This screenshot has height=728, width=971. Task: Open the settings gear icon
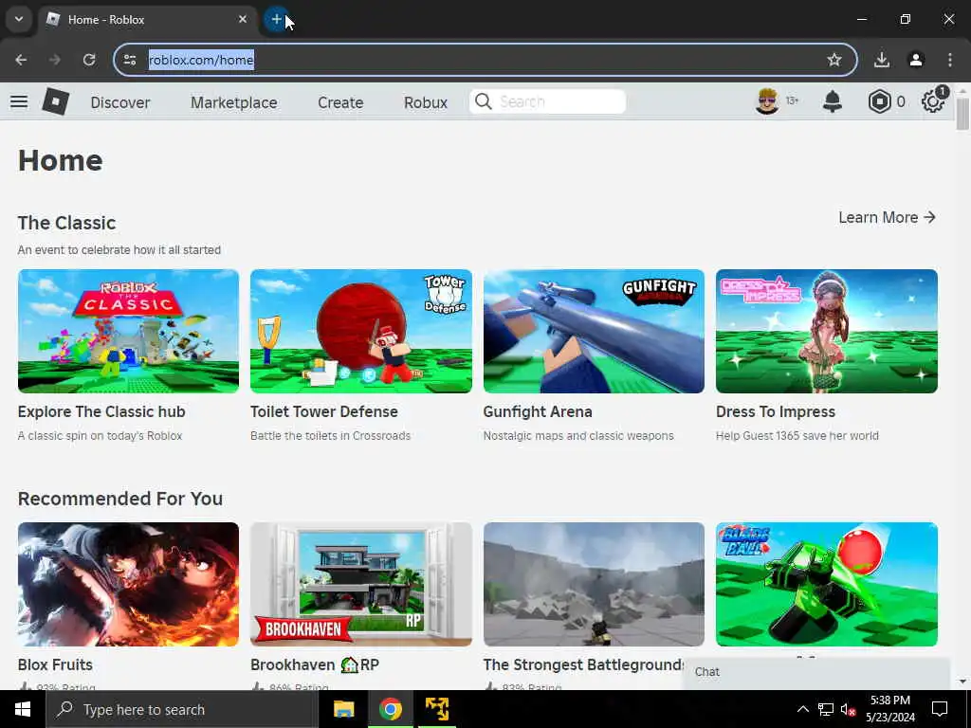933,101
